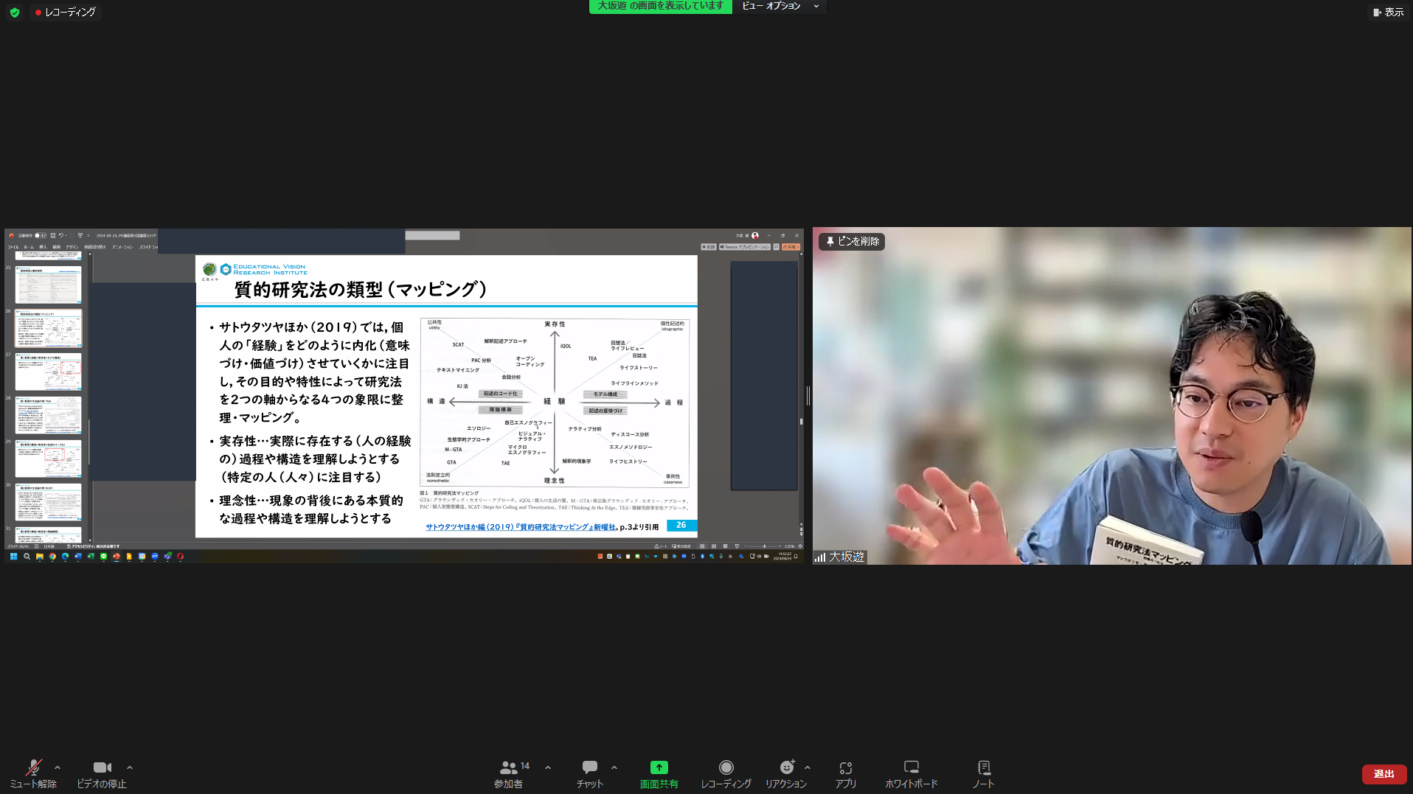Select slide 25 thumbnail in the slide panel

(x=48, y=285)
